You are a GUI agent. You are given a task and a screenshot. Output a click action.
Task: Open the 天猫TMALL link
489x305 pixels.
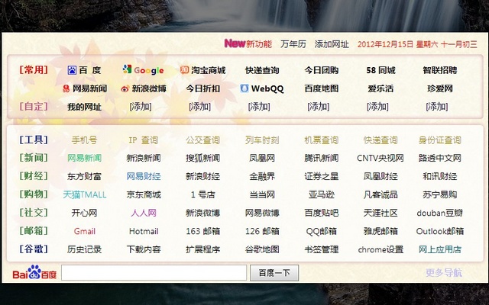tap(85, 195)
